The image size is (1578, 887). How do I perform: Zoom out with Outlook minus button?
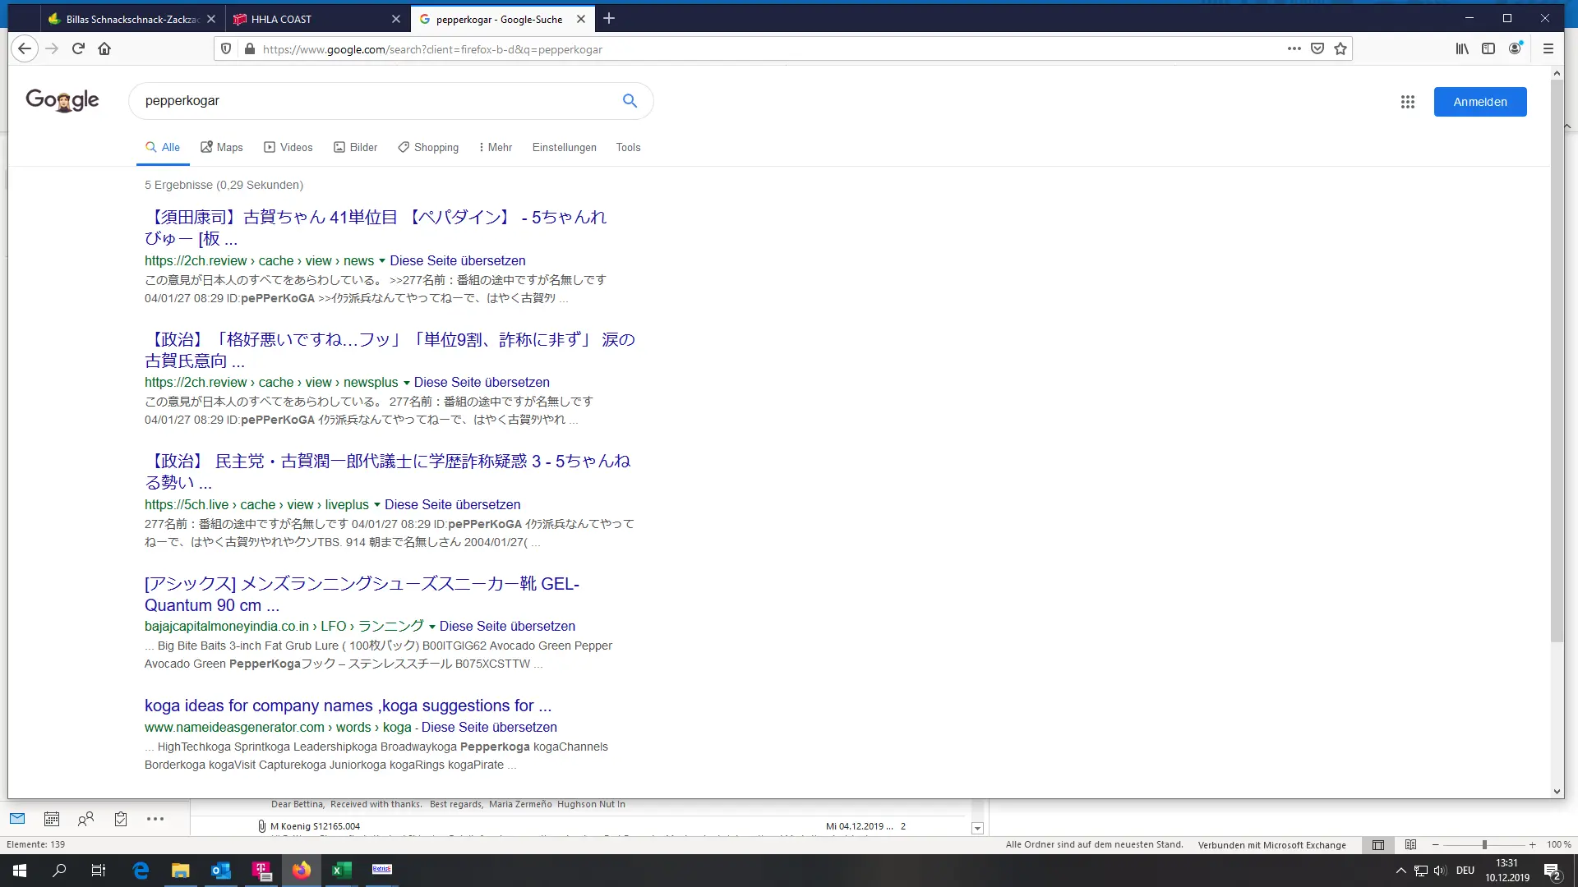1435,844
